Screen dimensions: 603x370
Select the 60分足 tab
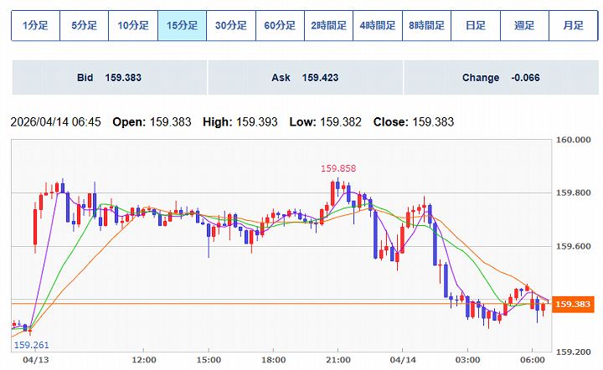click(x=279, y=25)
